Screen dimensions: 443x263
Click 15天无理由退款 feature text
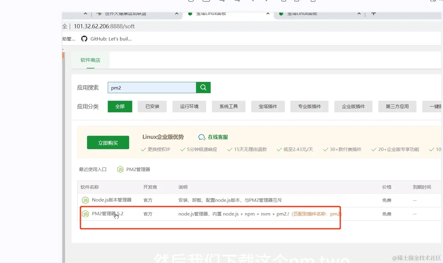pyautogui.click(x=250, y=149)
